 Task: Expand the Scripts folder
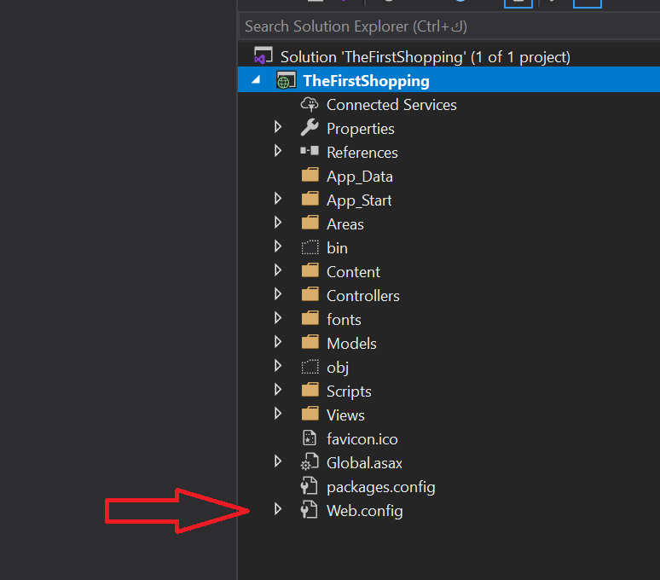tap(278, 390)
